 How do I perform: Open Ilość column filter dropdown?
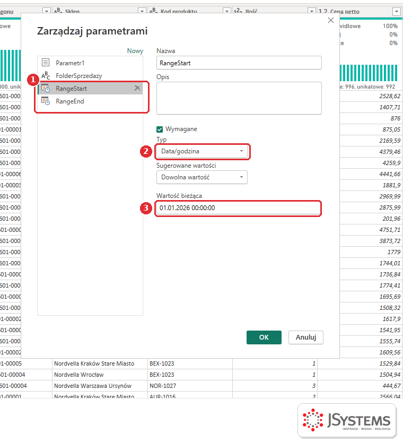pos(311,11)
